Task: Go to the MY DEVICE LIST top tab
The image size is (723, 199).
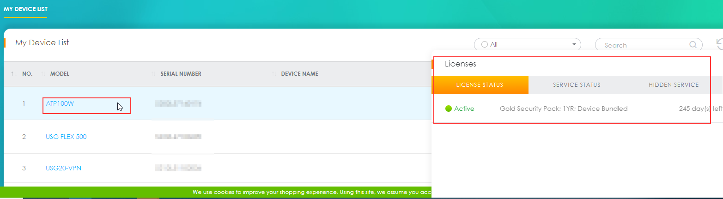Action: pos(25,9)
